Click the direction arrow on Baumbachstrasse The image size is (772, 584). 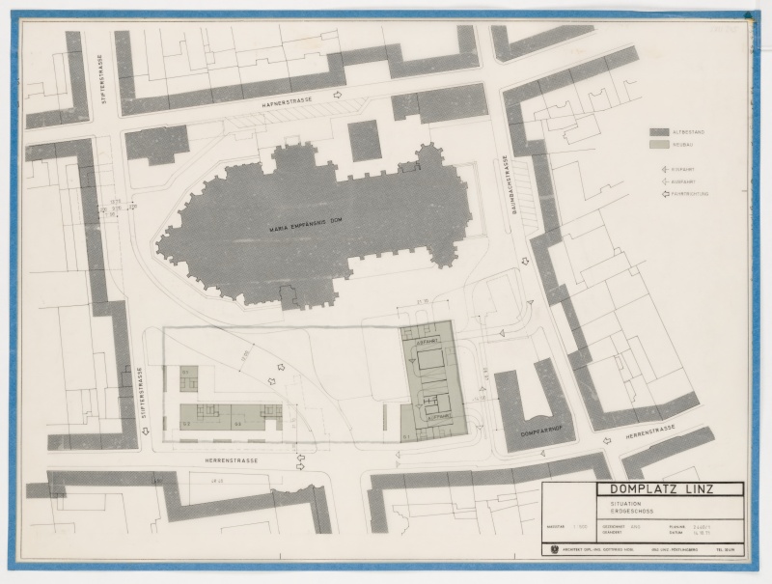(x=526, y=260)
